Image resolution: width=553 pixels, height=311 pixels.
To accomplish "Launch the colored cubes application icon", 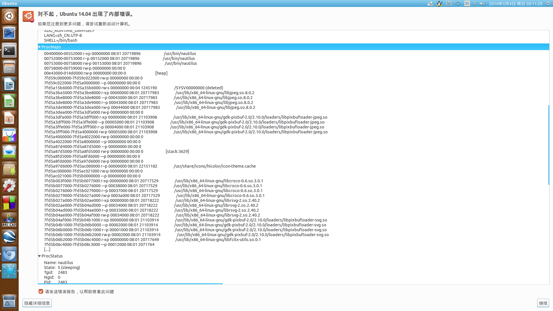I will point(9,203).
